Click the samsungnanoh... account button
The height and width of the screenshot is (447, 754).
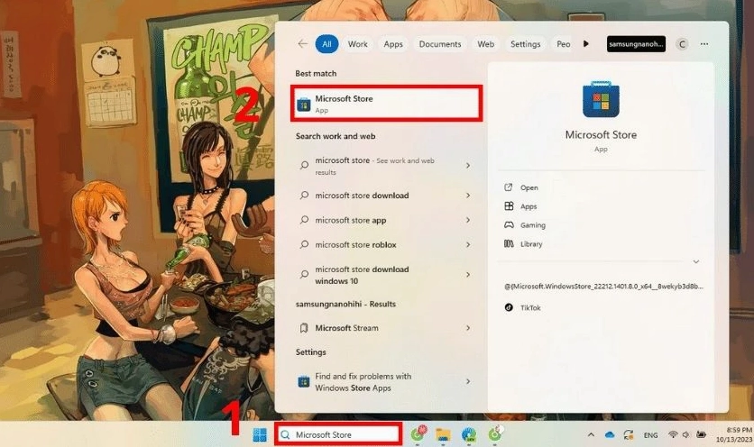[636, 44]
